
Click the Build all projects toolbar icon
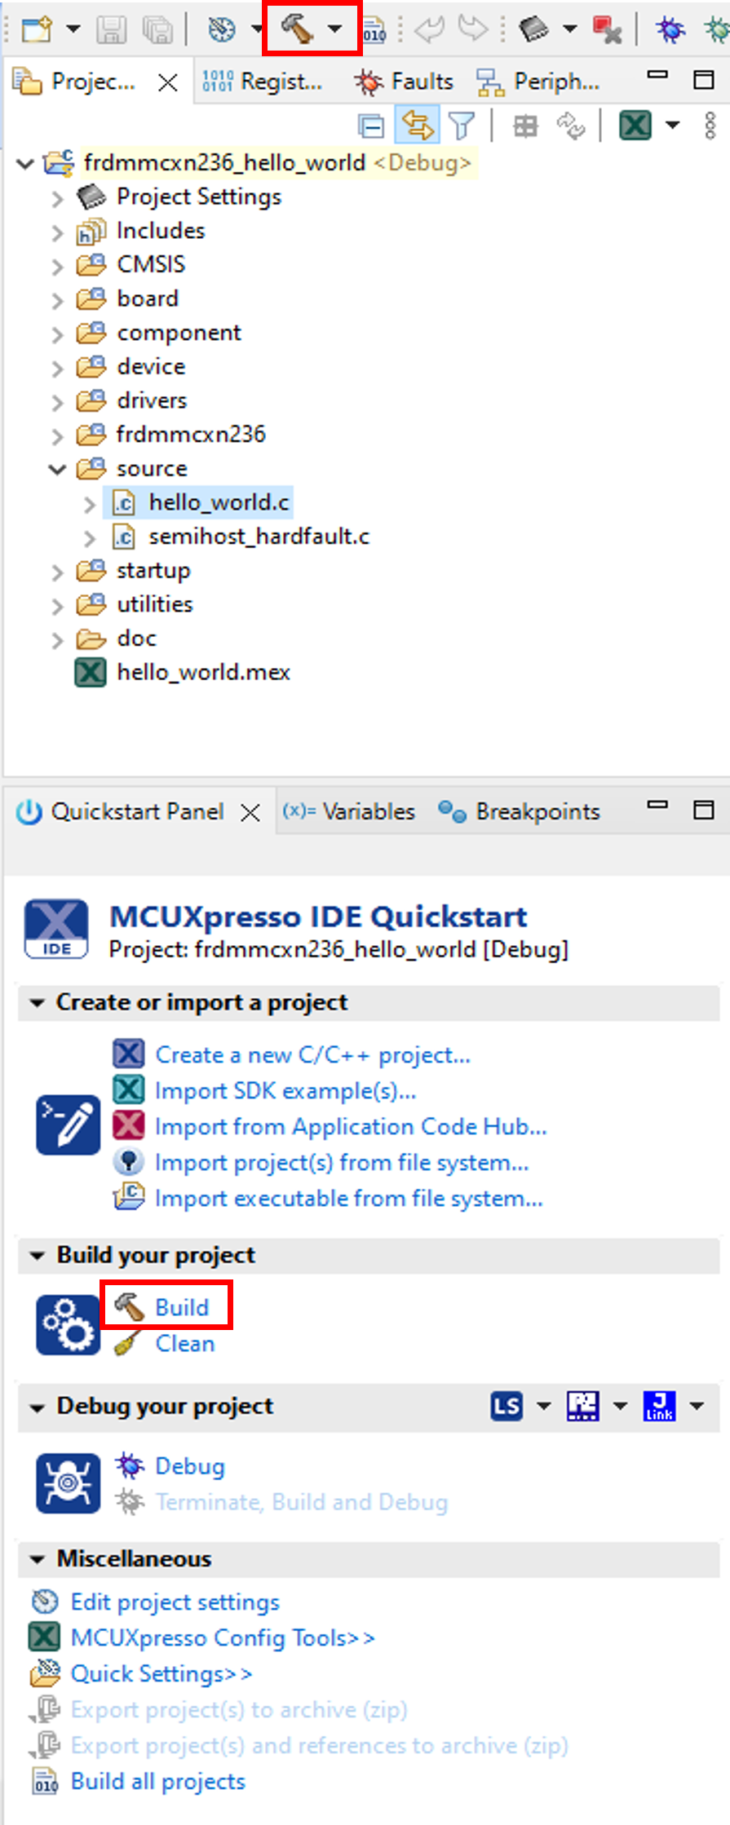(374, 31)
